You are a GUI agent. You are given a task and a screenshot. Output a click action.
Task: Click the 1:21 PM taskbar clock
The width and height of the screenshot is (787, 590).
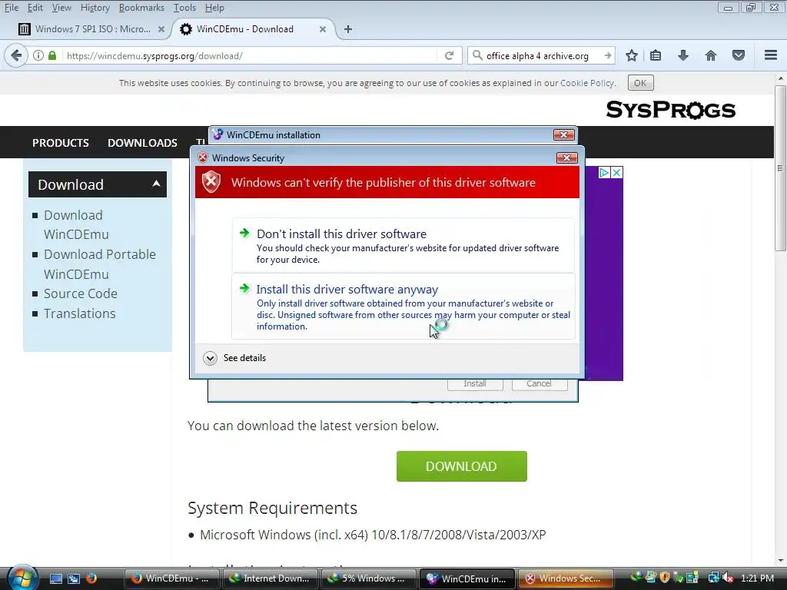(x=757, y=578)
